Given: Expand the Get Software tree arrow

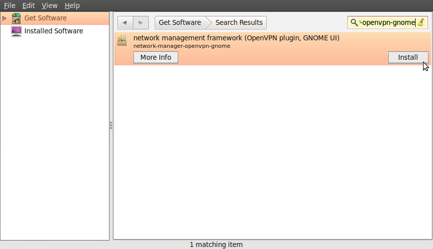Looking at the screenshot, I should 4,18.
